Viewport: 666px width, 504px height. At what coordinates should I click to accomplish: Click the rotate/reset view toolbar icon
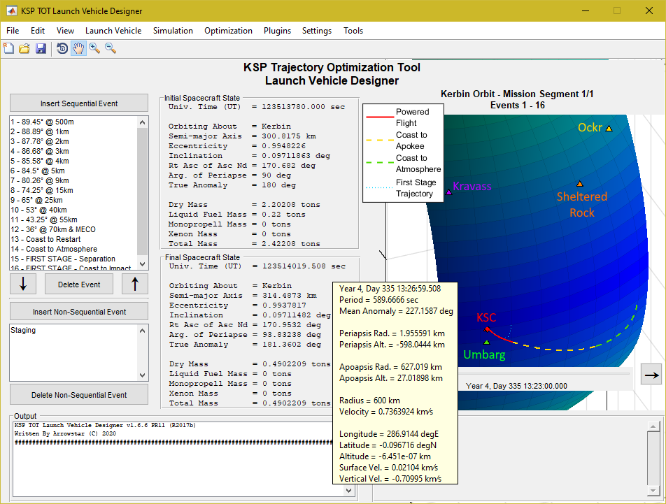pos(62,48)
